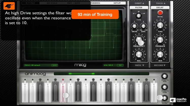Click the green keyboard range scroll strip
The height and width of the screenshot is (106, 190).
[101, 74]
